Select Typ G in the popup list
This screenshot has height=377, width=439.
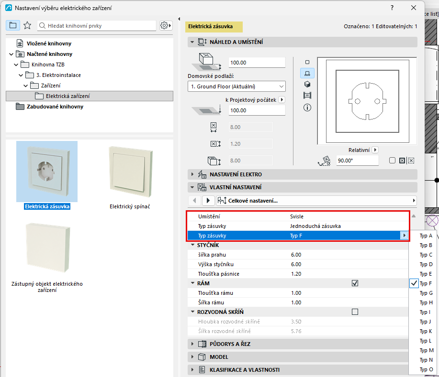point(426,293)
